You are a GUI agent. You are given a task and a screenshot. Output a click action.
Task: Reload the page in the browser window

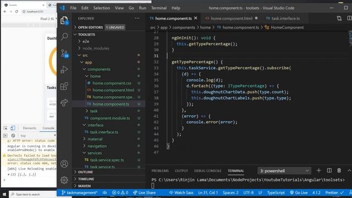click(16, 12)
